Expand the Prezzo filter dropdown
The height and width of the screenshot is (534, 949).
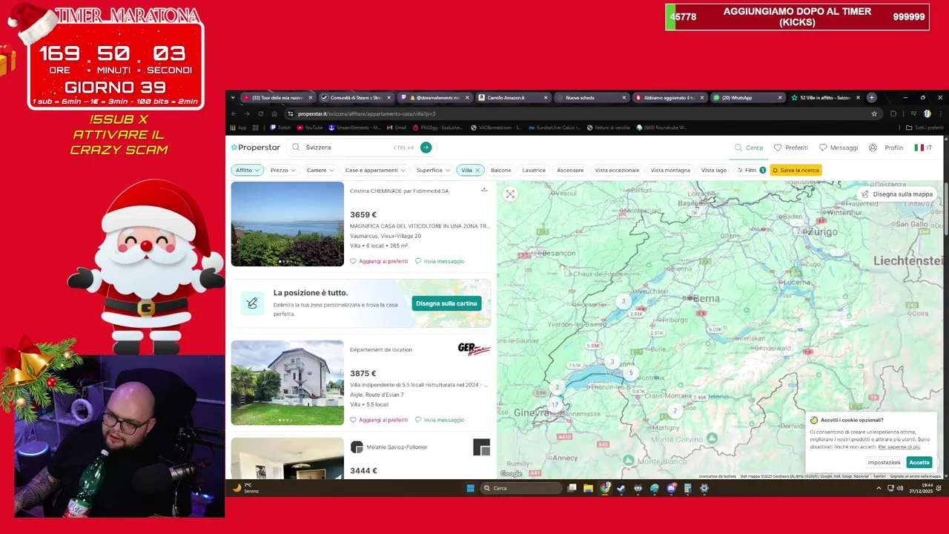pyautogui.click(x=282, y=170)
